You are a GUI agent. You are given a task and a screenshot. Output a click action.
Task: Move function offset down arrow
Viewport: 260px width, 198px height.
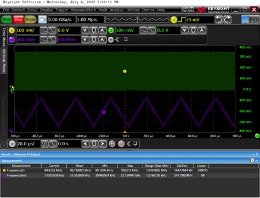click(85, 39)
